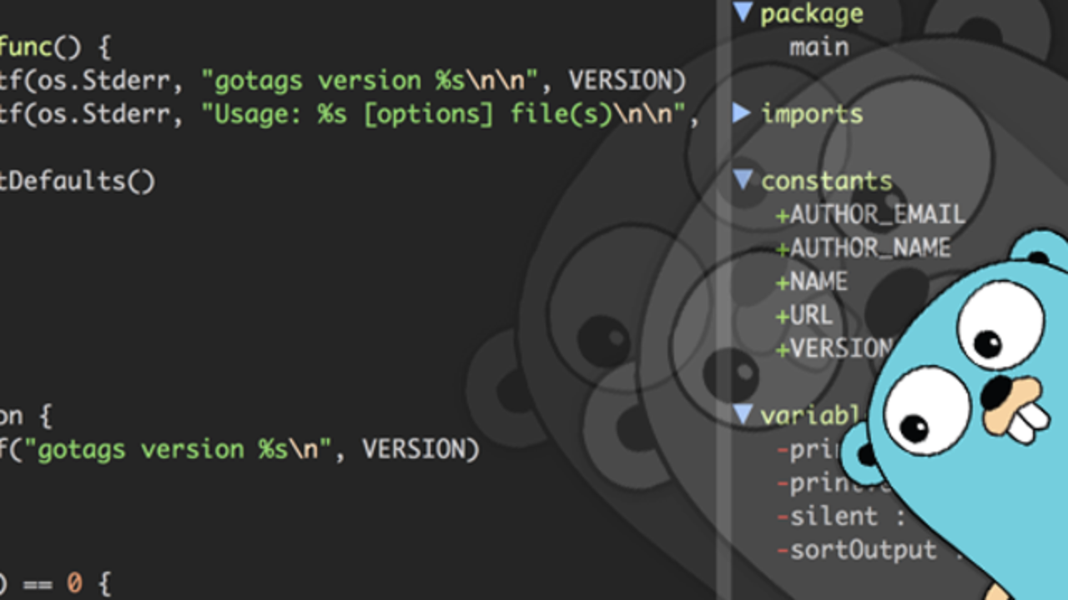Viewport: 1068px width, 600px height.
Task: Collapse the package section triangle
Action: [743, 12]
